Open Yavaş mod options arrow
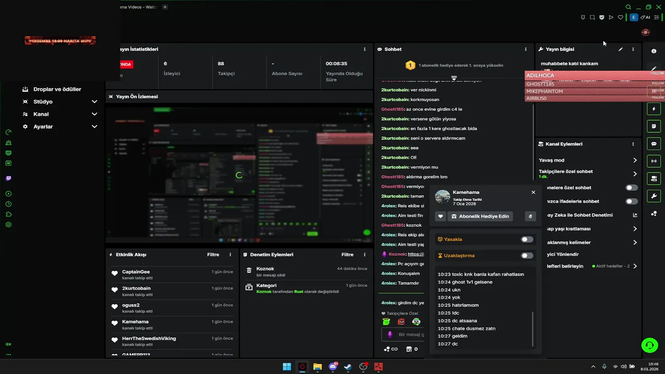Image resolution: width=665 pixels, height=374 pixels. pos(635,161)
